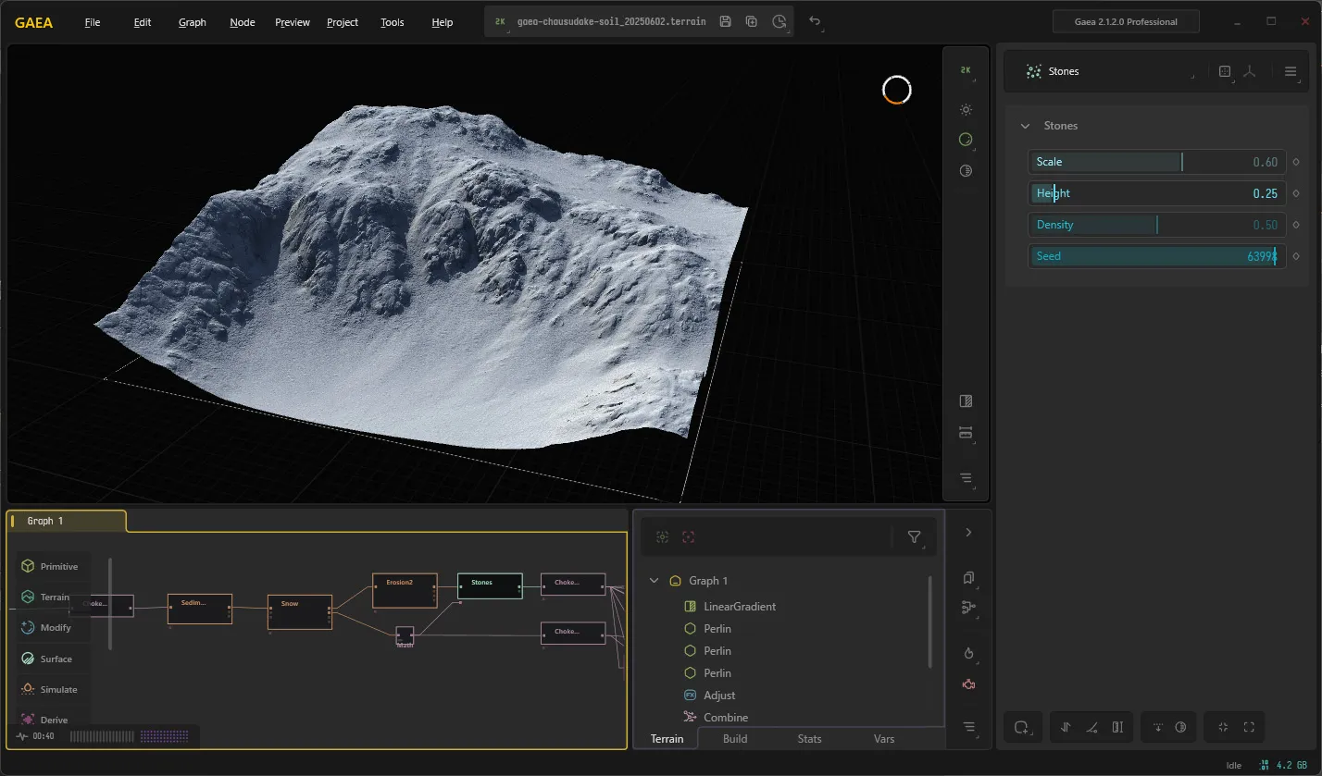Toggle the Scale keyframe diamond
Viewport: 1322px width, 776px height.
1296,162
